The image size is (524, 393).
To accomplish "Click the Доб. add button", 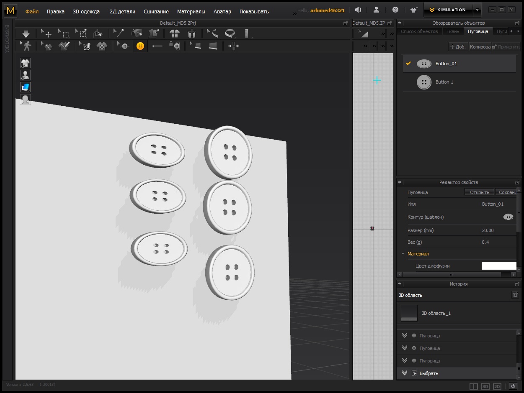I will (458, 47).
